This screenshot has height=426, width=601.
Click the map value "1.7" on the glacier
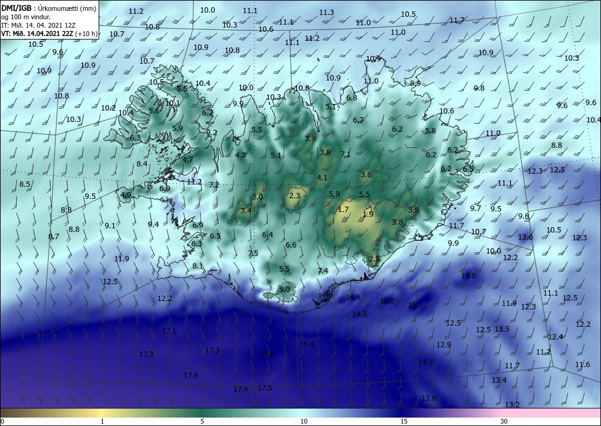point(344,209)
